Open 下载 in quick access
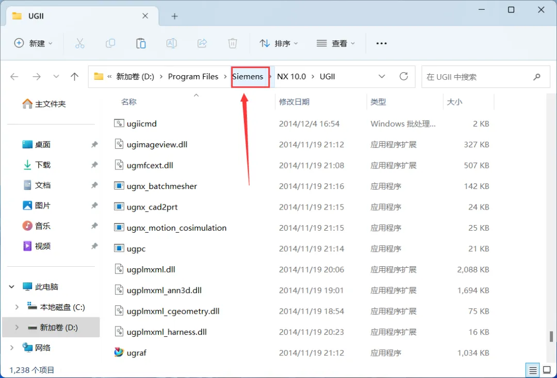The width and height of the screenshot is (557, 378). tap(37, 165)
